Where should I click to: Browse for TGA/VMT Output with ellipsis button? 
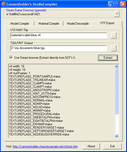[114, 48]
